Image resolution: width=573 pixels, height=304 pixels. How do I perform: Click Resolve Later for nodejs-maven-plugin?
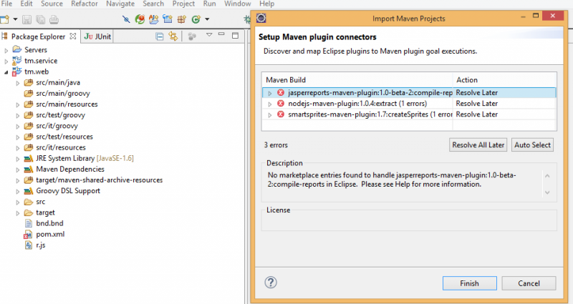point(476,104)
